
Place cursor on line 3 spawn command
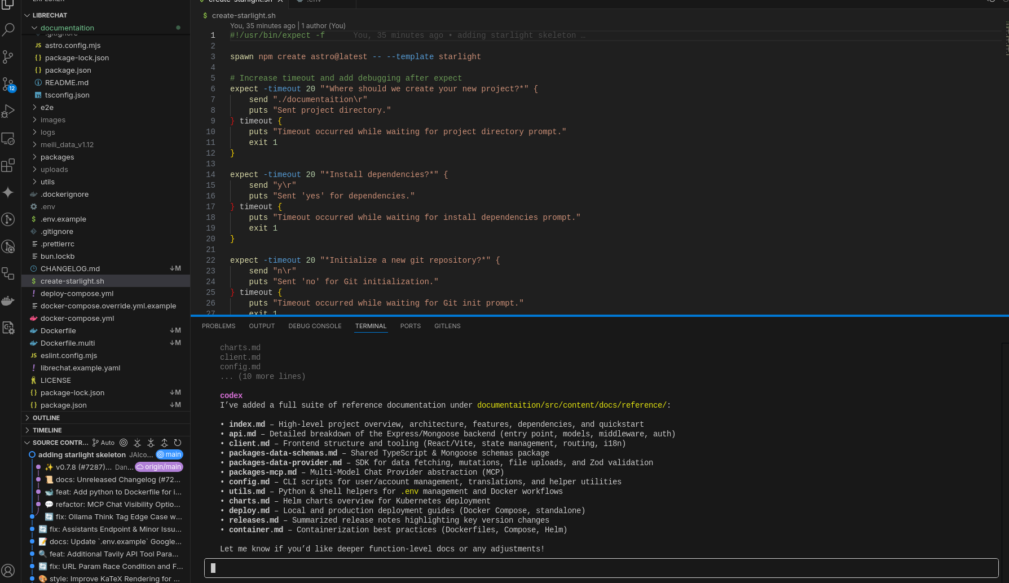(x=355, y=56)
